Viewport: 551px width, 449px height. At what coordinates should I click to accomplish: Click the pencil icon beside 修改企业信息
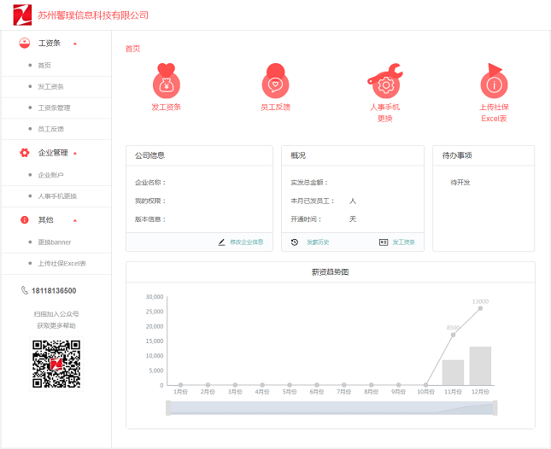tap(222, 242)
